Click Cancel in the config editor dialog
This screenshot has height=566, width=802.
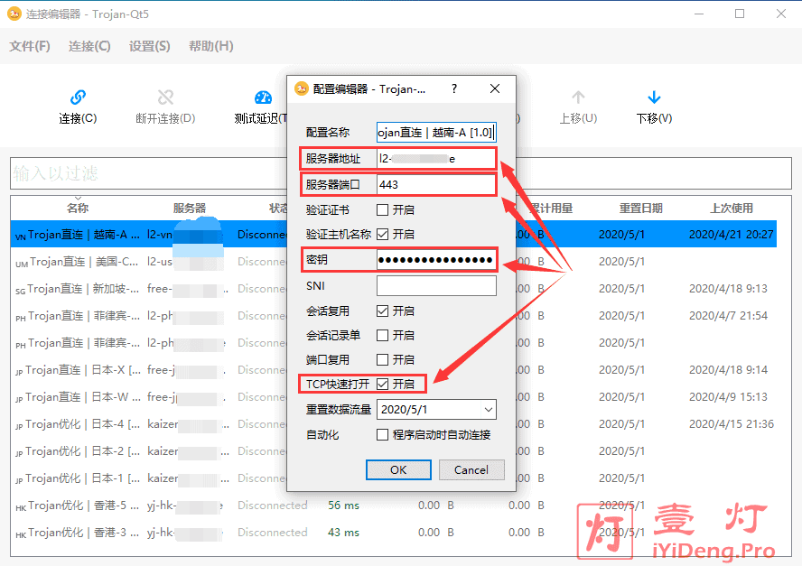click(x=471, y=470)
